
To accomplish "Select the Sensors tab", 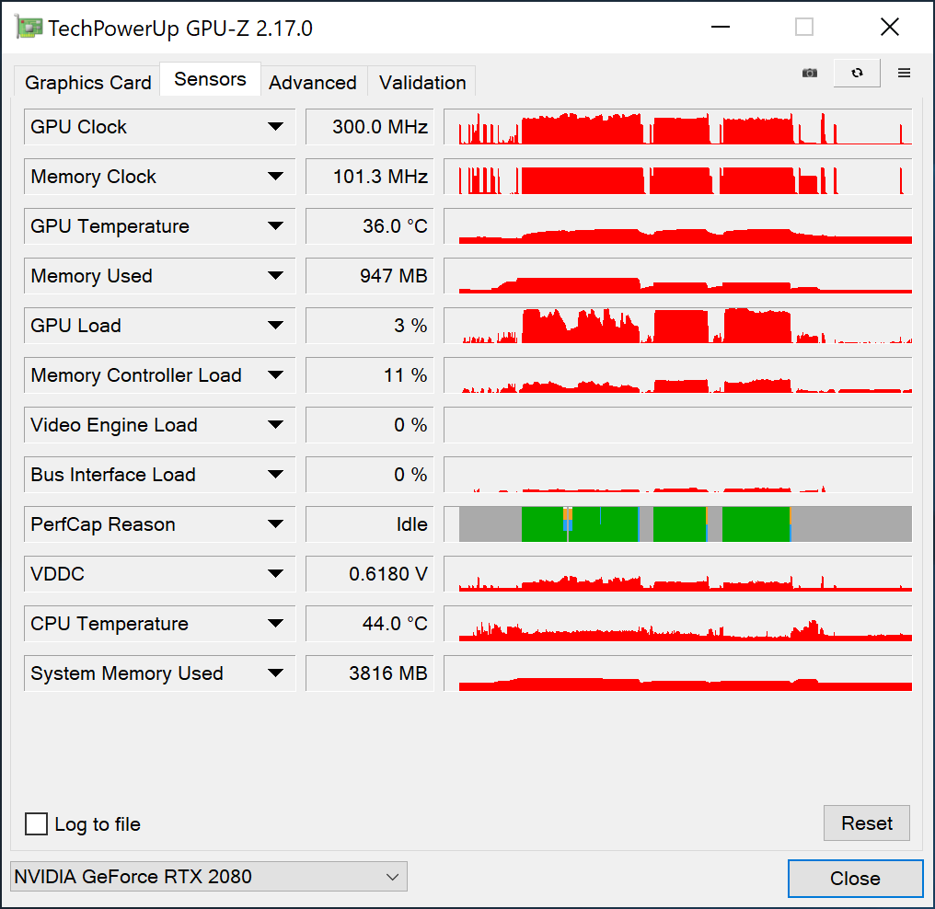I will point(210,79).
